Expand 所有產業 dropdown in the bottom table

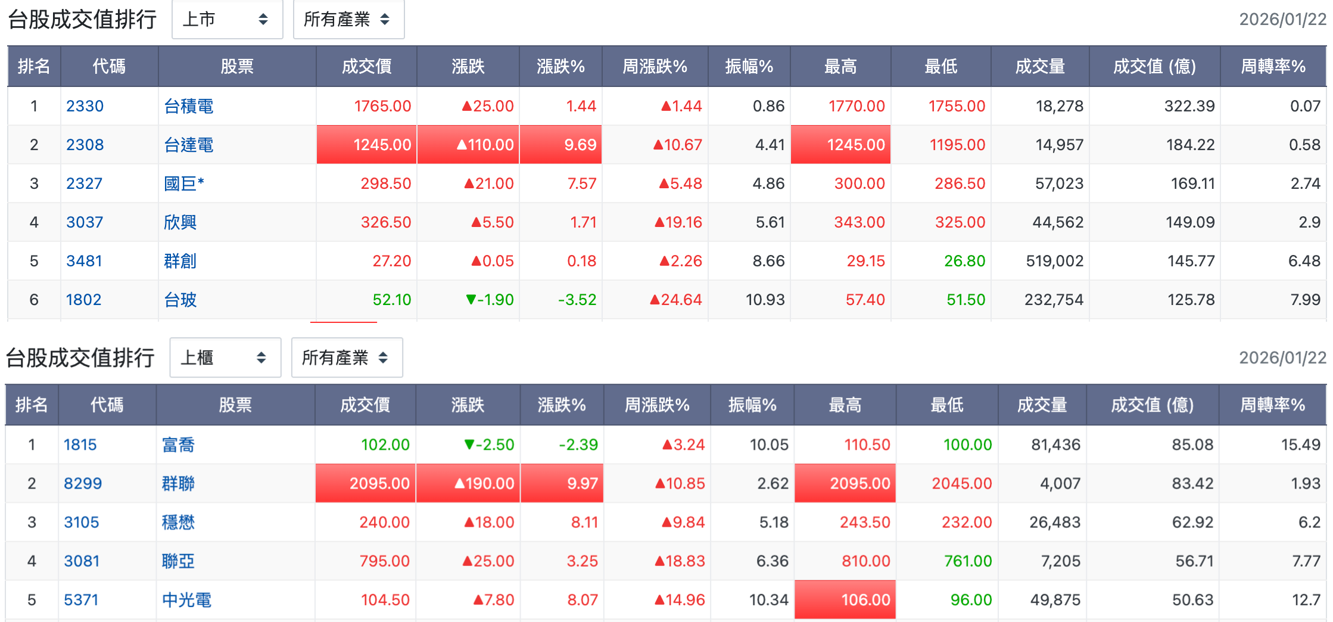pyautogui.click(x=346, y=357)
